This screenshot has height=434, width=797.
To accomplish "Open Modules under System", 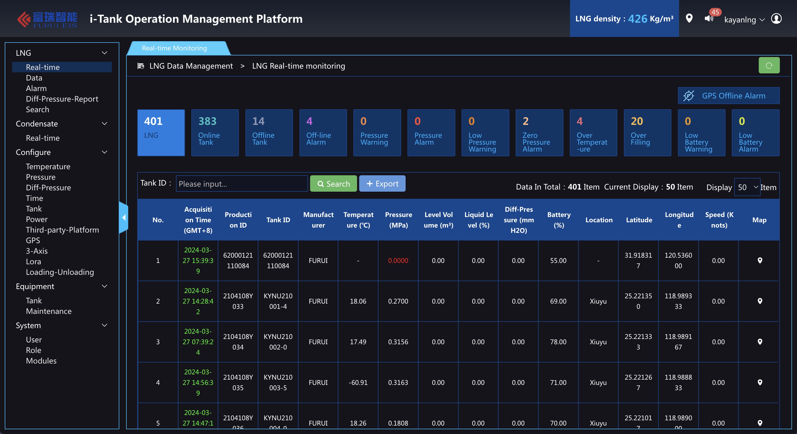I will click(x=41, y=360).
